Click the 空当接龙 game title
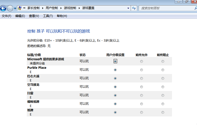The width and height of the screenshot is (197, 125). pos(33,85)
